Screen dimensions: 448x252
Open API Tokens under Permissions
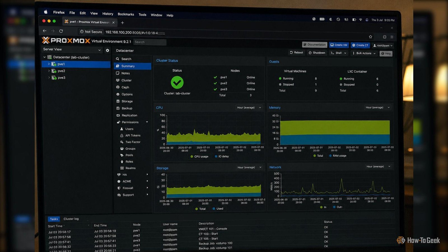point(133,135)
